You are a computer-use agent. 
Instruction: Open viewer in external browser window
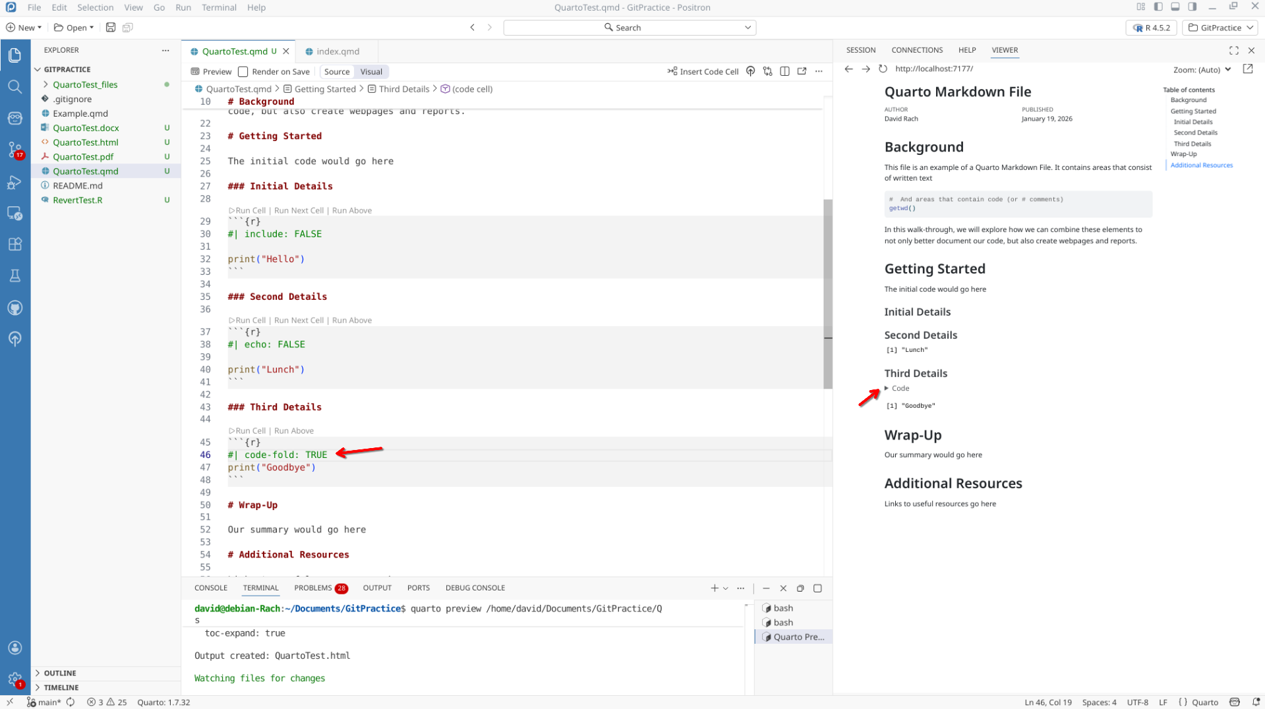[1247, 69]
